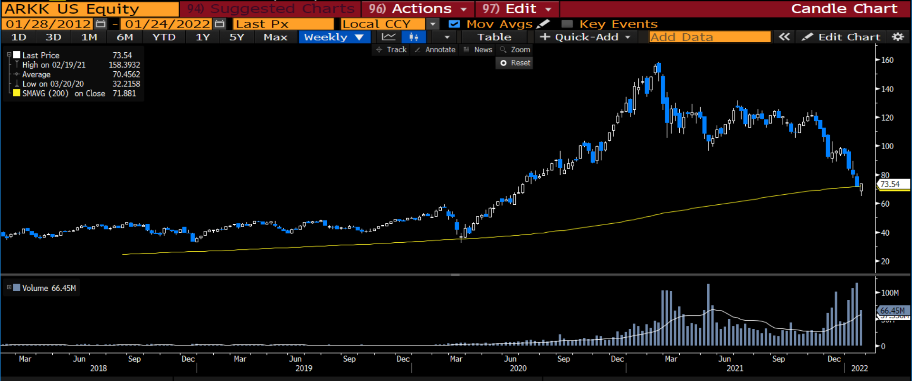Edit the start date 01/28/2012 field
This screenshot has width=912, height=381.
pos(48,24)
